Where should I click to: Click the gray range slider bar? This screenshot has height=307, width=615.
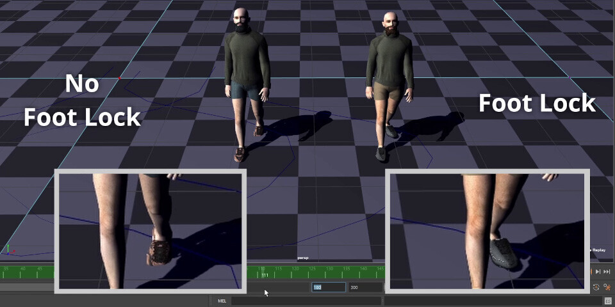coord(27,287)
